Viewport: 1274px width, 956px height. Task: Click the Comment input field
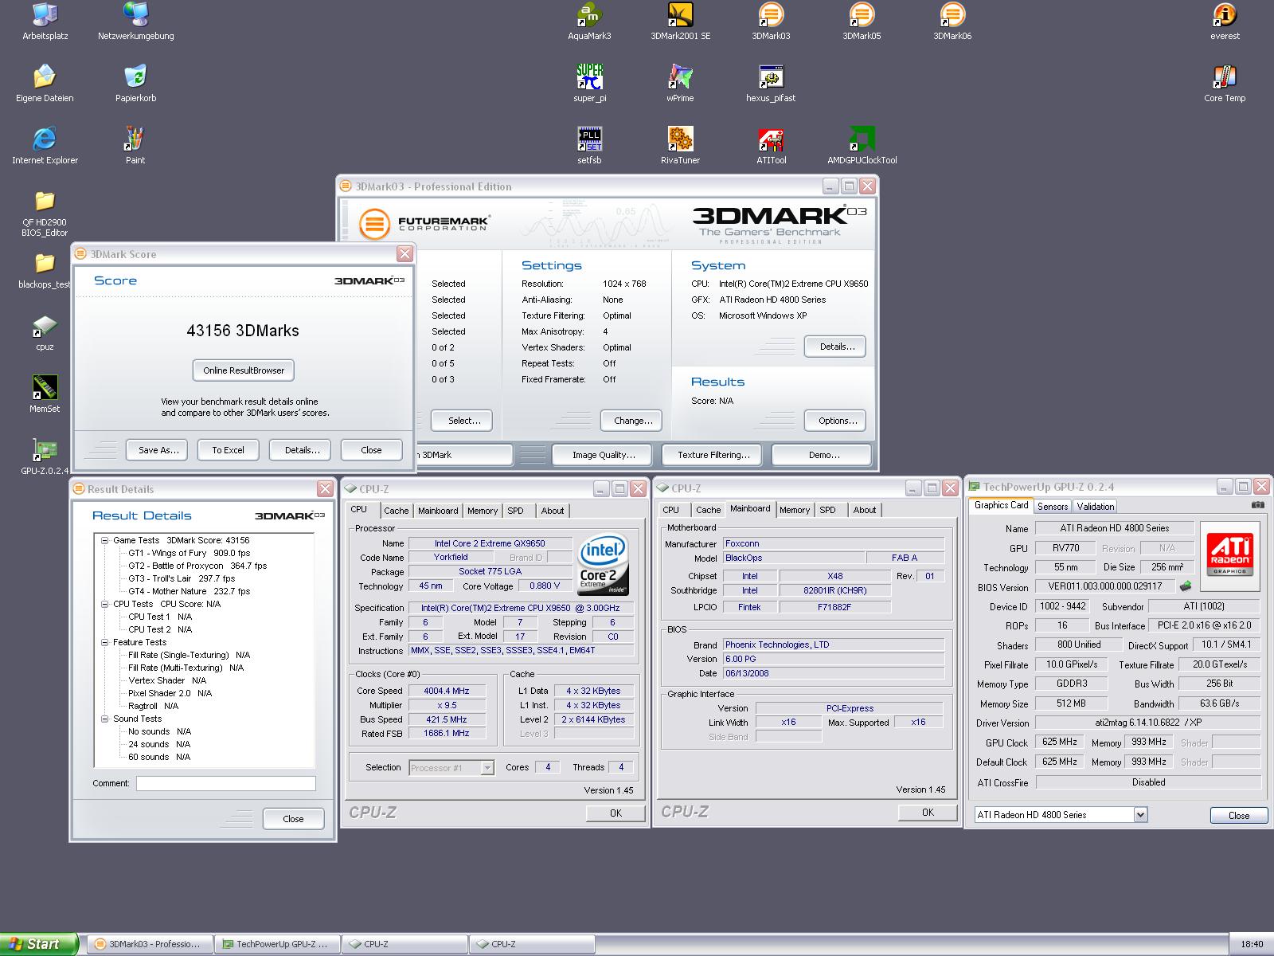point(226,784)
